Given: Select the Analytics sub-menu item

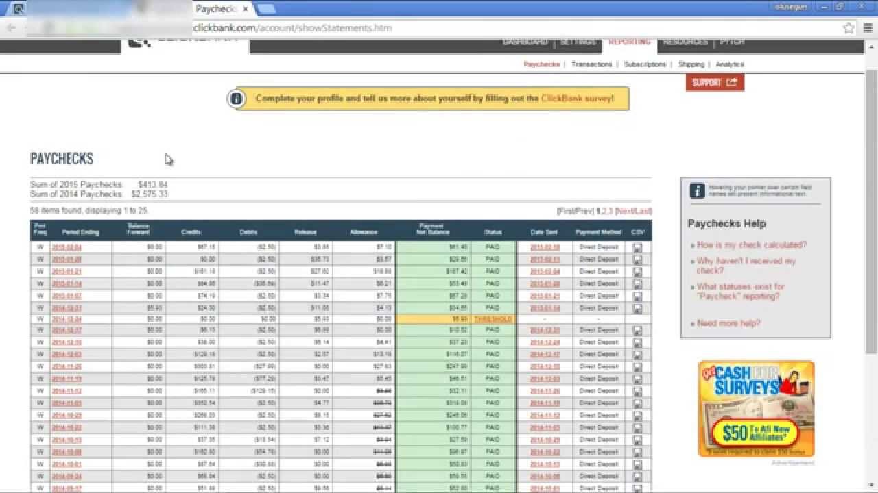Looking at the screenshot, I should pos(730,64).
